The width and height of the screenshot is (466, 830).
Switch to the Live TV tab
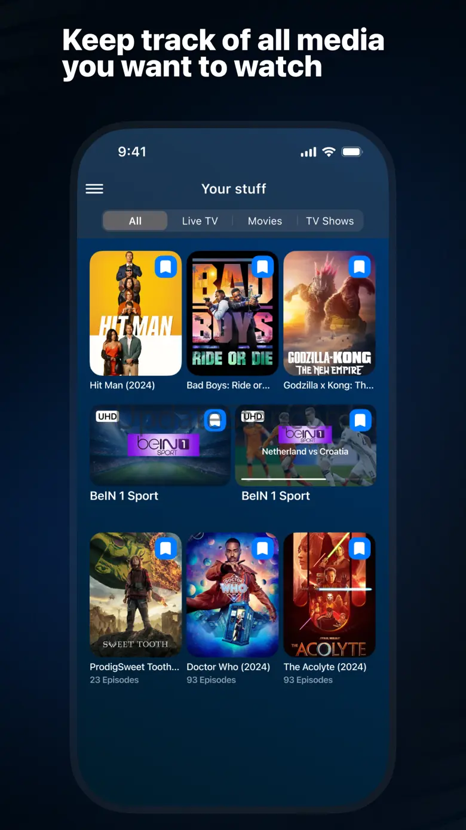click(x=200, y=221)
